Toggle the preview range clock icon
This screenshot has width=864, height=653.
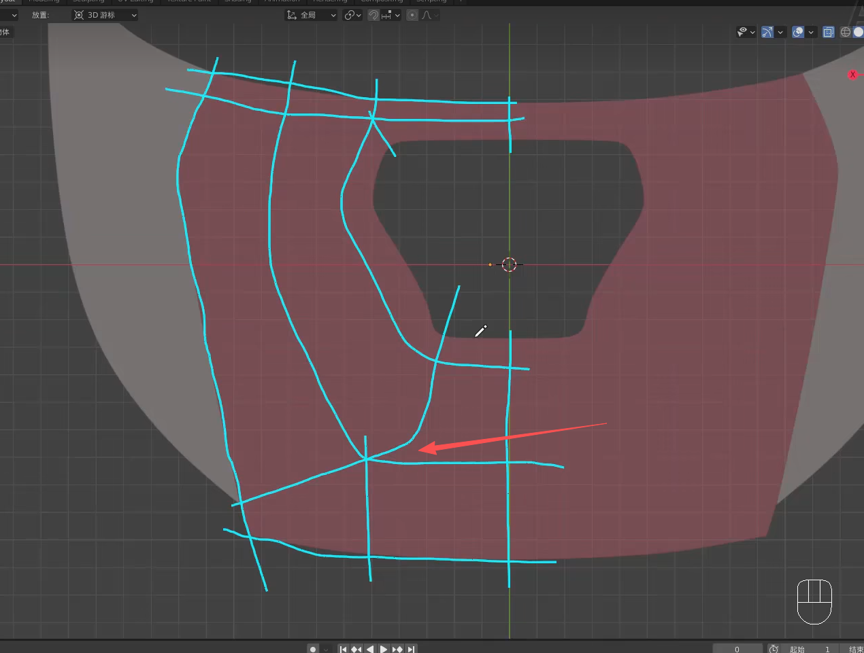pyautogui.click(x=774, y=649)
